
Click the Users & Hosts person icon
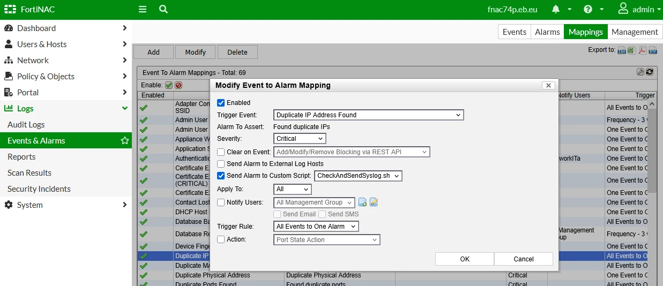click(x=9, y=44)
